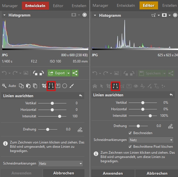This screenshot has height=177, width=178.
Task: Select the eye tool in Editor toolbar
Action: point(136,86)
